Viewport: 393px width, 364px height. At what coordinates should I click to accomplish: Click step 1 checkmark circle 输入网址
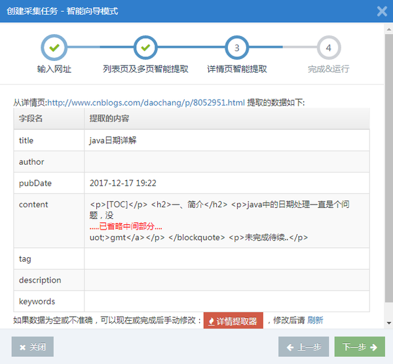tap(54, 47)
